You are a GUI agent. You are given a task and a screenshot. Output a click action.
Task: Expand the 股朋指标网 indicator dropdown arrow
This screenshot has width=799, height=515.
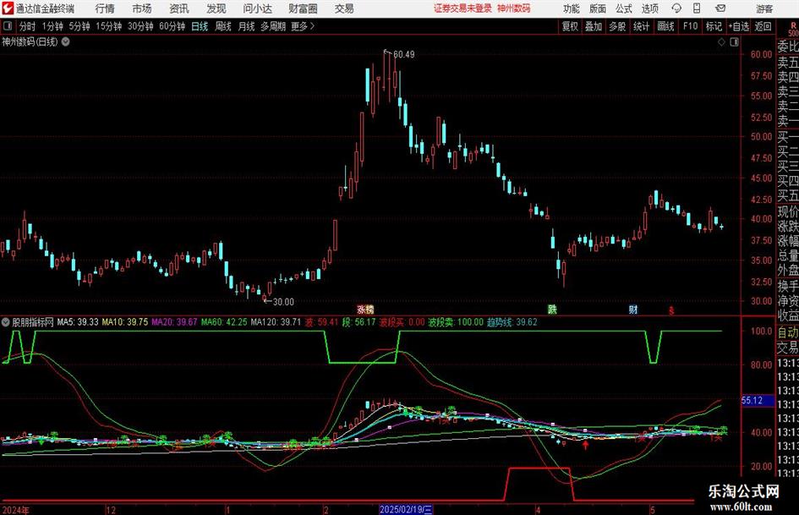pyautogui.click(x=6, y=322)
